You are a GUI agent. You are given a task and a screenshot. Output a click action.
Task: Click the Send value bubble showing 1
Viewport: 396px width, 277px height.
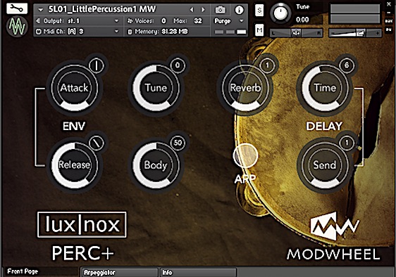(x=347, y=143)
